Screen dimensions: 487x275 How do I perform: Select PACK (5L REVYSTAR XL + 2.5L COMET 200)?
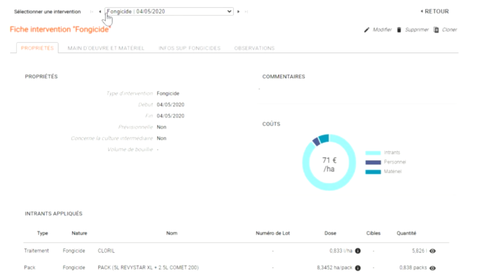(148, 268)
